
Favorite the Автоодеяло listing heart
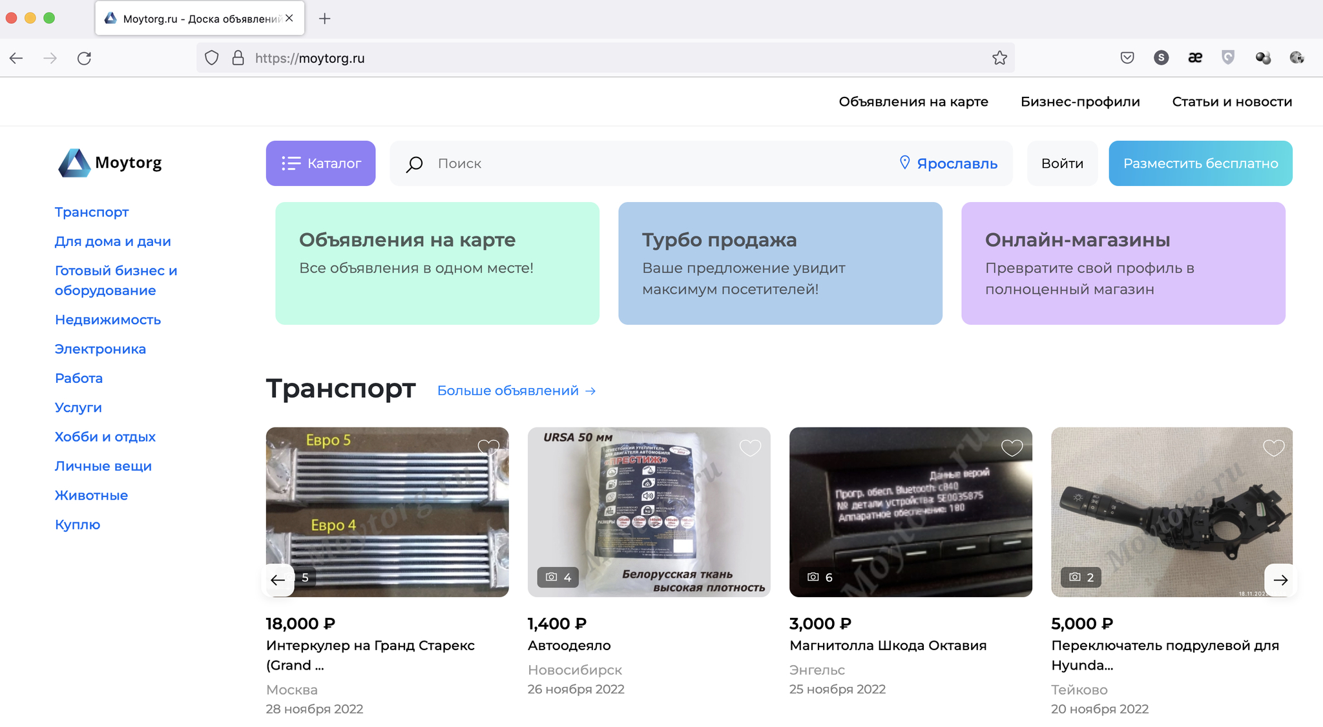coord(750,447)
